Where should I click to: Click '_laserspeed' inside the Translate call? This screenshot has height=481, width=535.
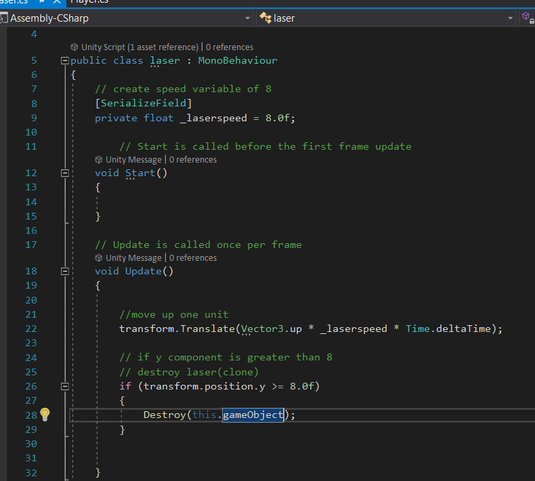[x=354, y=329]
